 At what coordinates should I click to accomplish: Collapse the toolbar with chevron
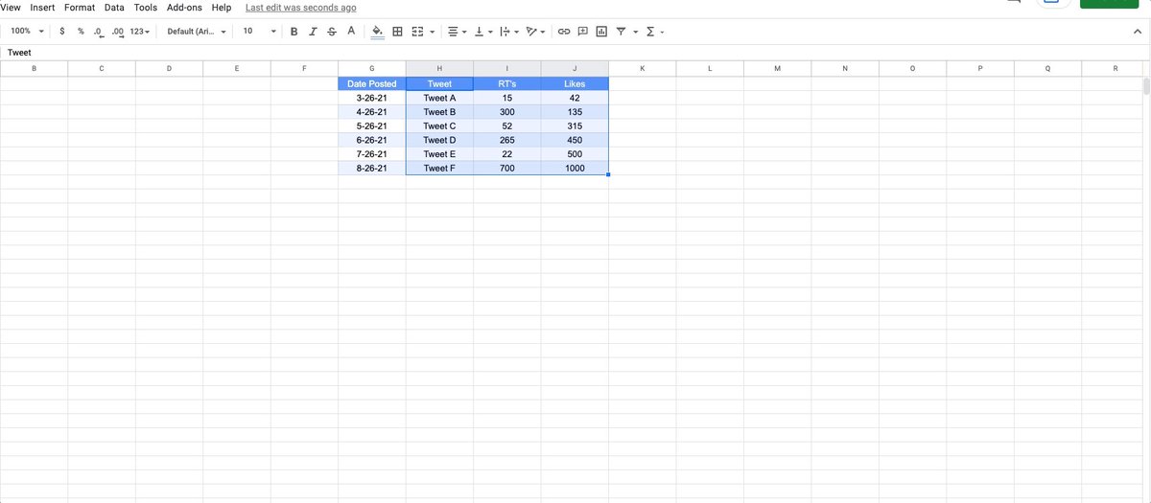click(x=1137, y=32)
